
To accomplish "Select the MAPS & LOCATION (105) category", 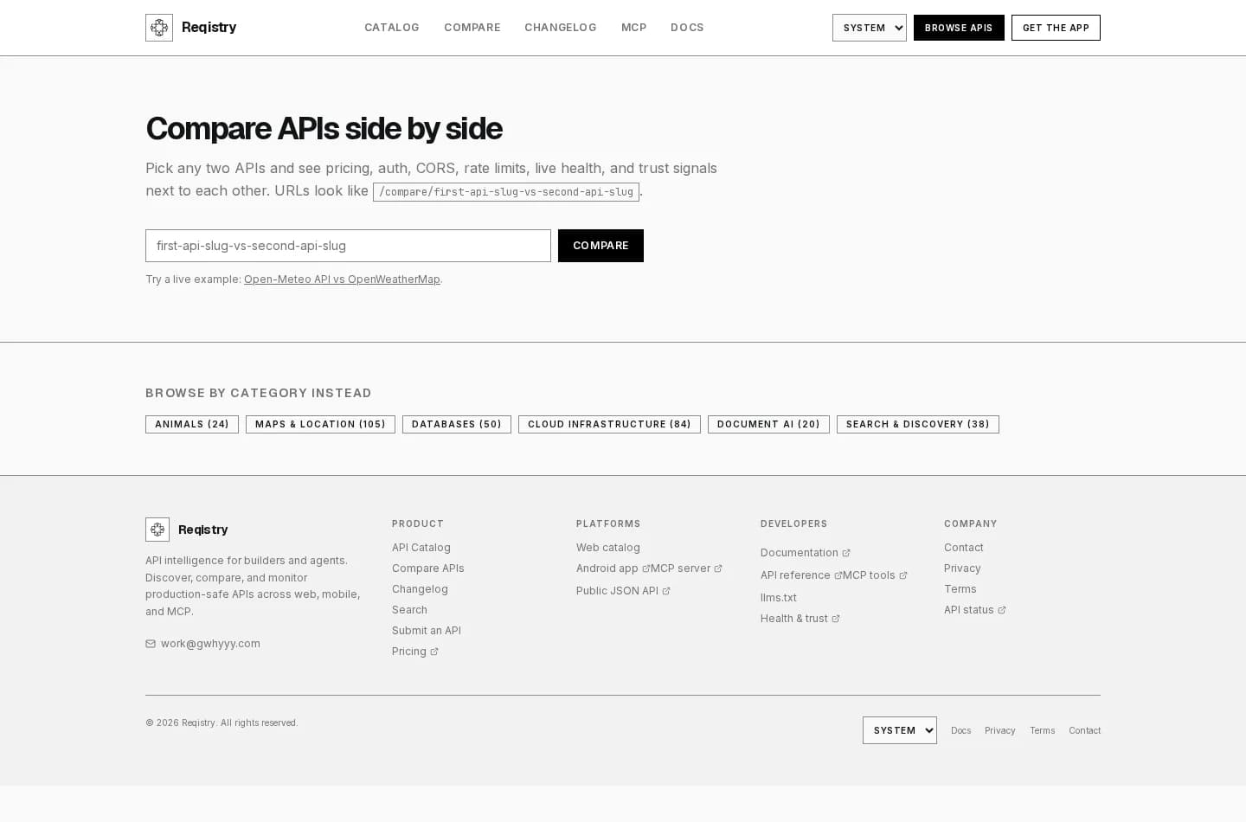I will [x=320, y=425].
